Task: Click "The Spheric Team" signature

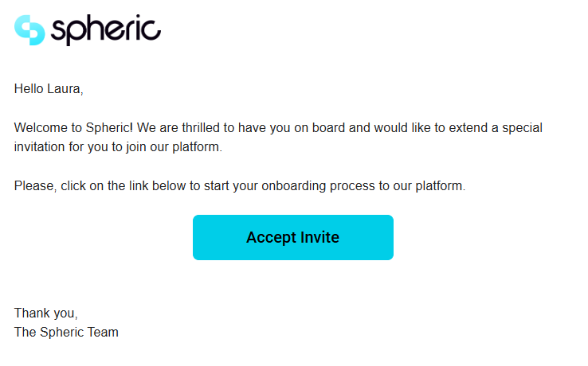Action: (x=66, y=333)
